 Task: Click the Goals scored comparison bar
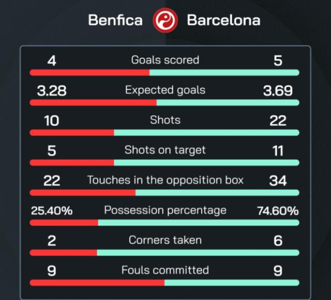click(x=164, y=72)
